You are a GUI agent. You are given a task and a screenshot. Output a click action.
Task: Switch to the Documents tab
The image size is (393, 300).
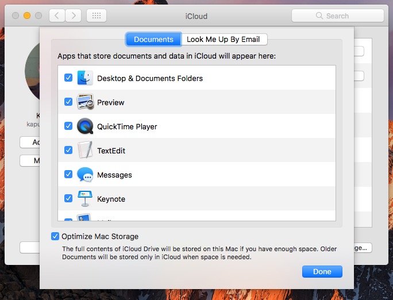click(153, 39)
